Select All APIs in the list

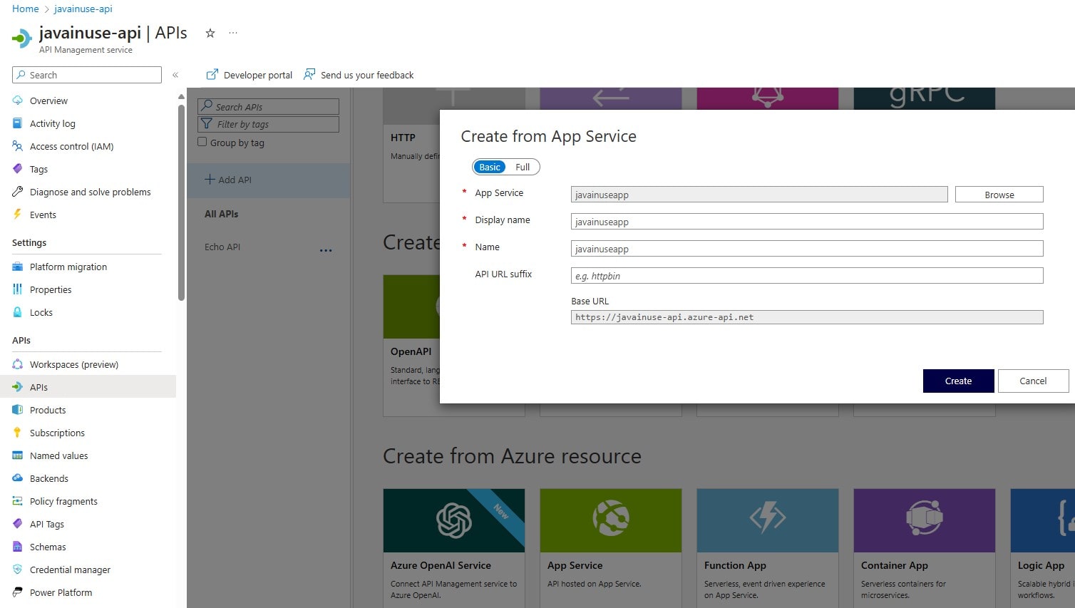pyautogui.click(x=222, y=214)
